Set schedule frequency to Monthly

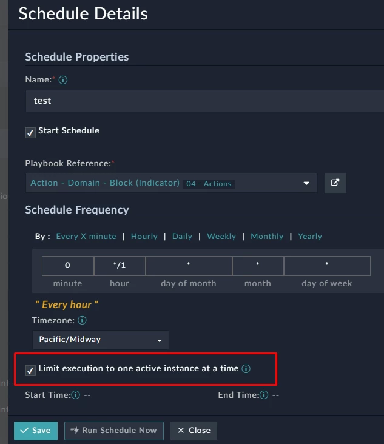pos(267,236)
